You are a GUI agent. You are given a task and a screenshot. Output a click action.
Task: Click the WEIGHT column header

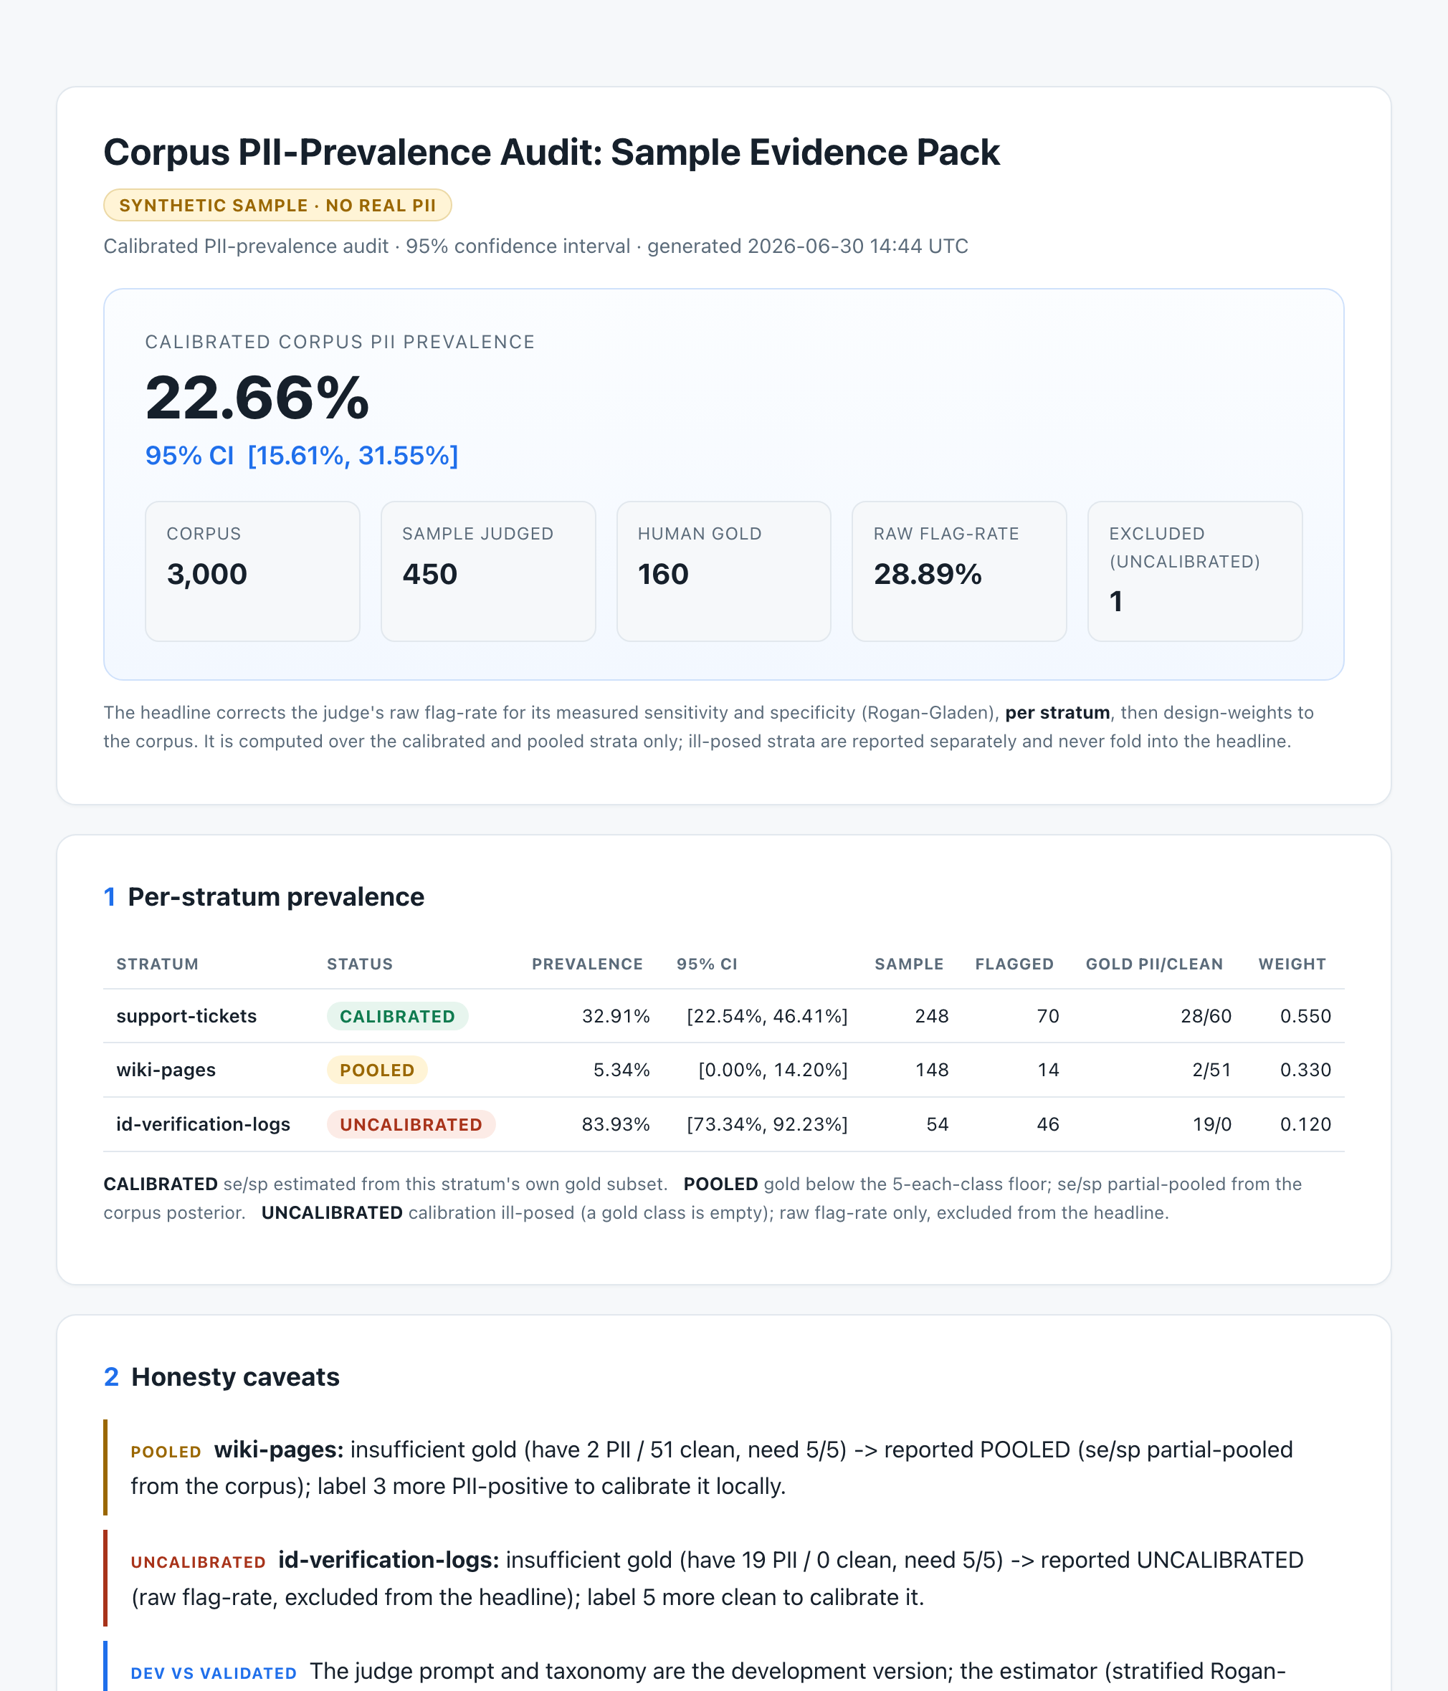point(1292,964)
